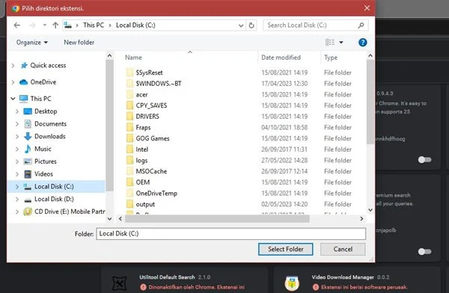The width and height of the screenshot is (449, 293).
Task: Select the OEM folder name
Action: [x=143, y=182]
